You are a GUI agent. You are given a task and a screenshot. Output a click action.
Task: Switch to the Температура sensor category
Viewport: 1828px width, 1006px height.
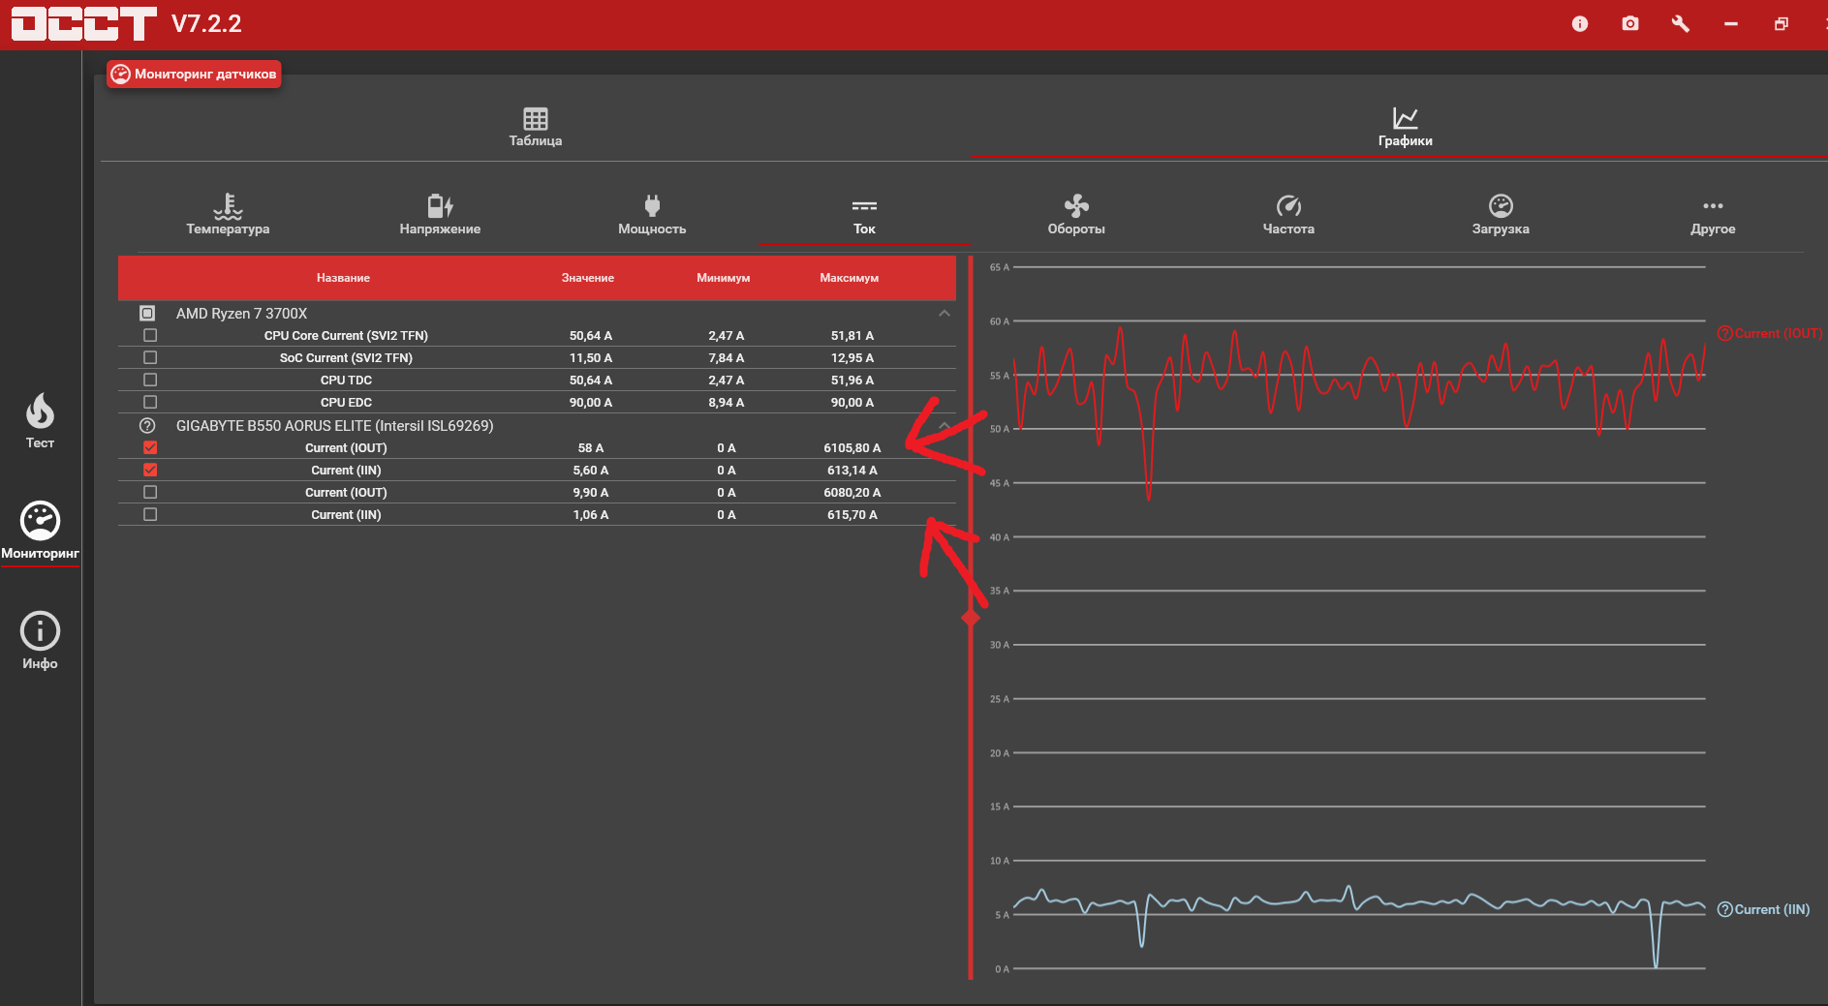228,214
